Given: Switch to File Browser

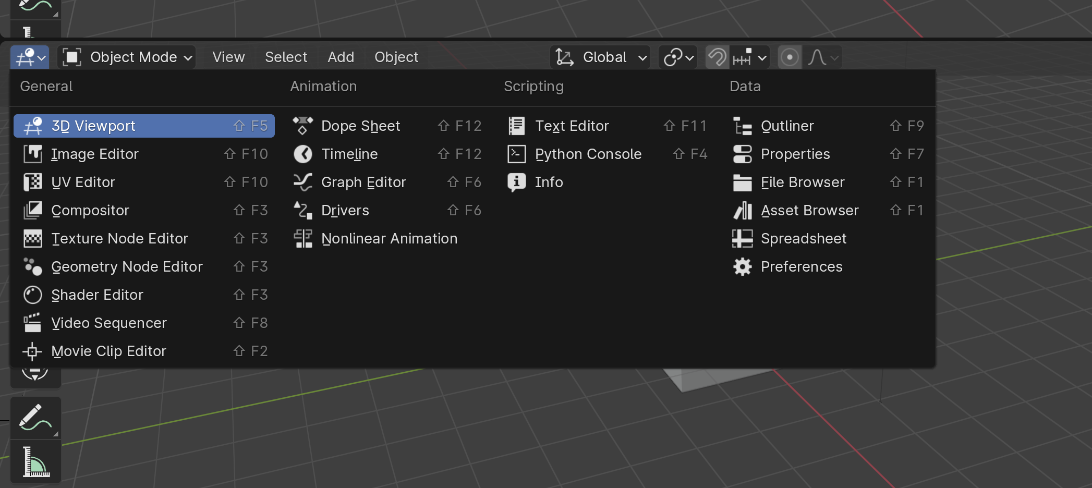Looking at the screenshot, I should pos(829,182).
